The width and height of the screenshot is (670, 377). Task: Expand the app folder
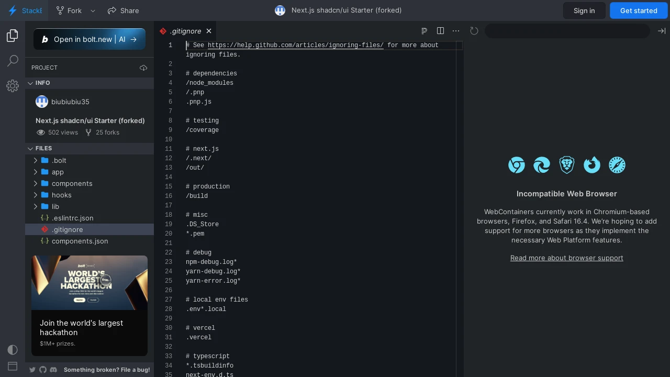[90, 172]
